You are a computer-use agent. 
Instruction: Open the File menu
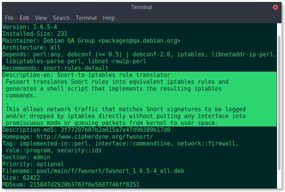tap(9, 18)
